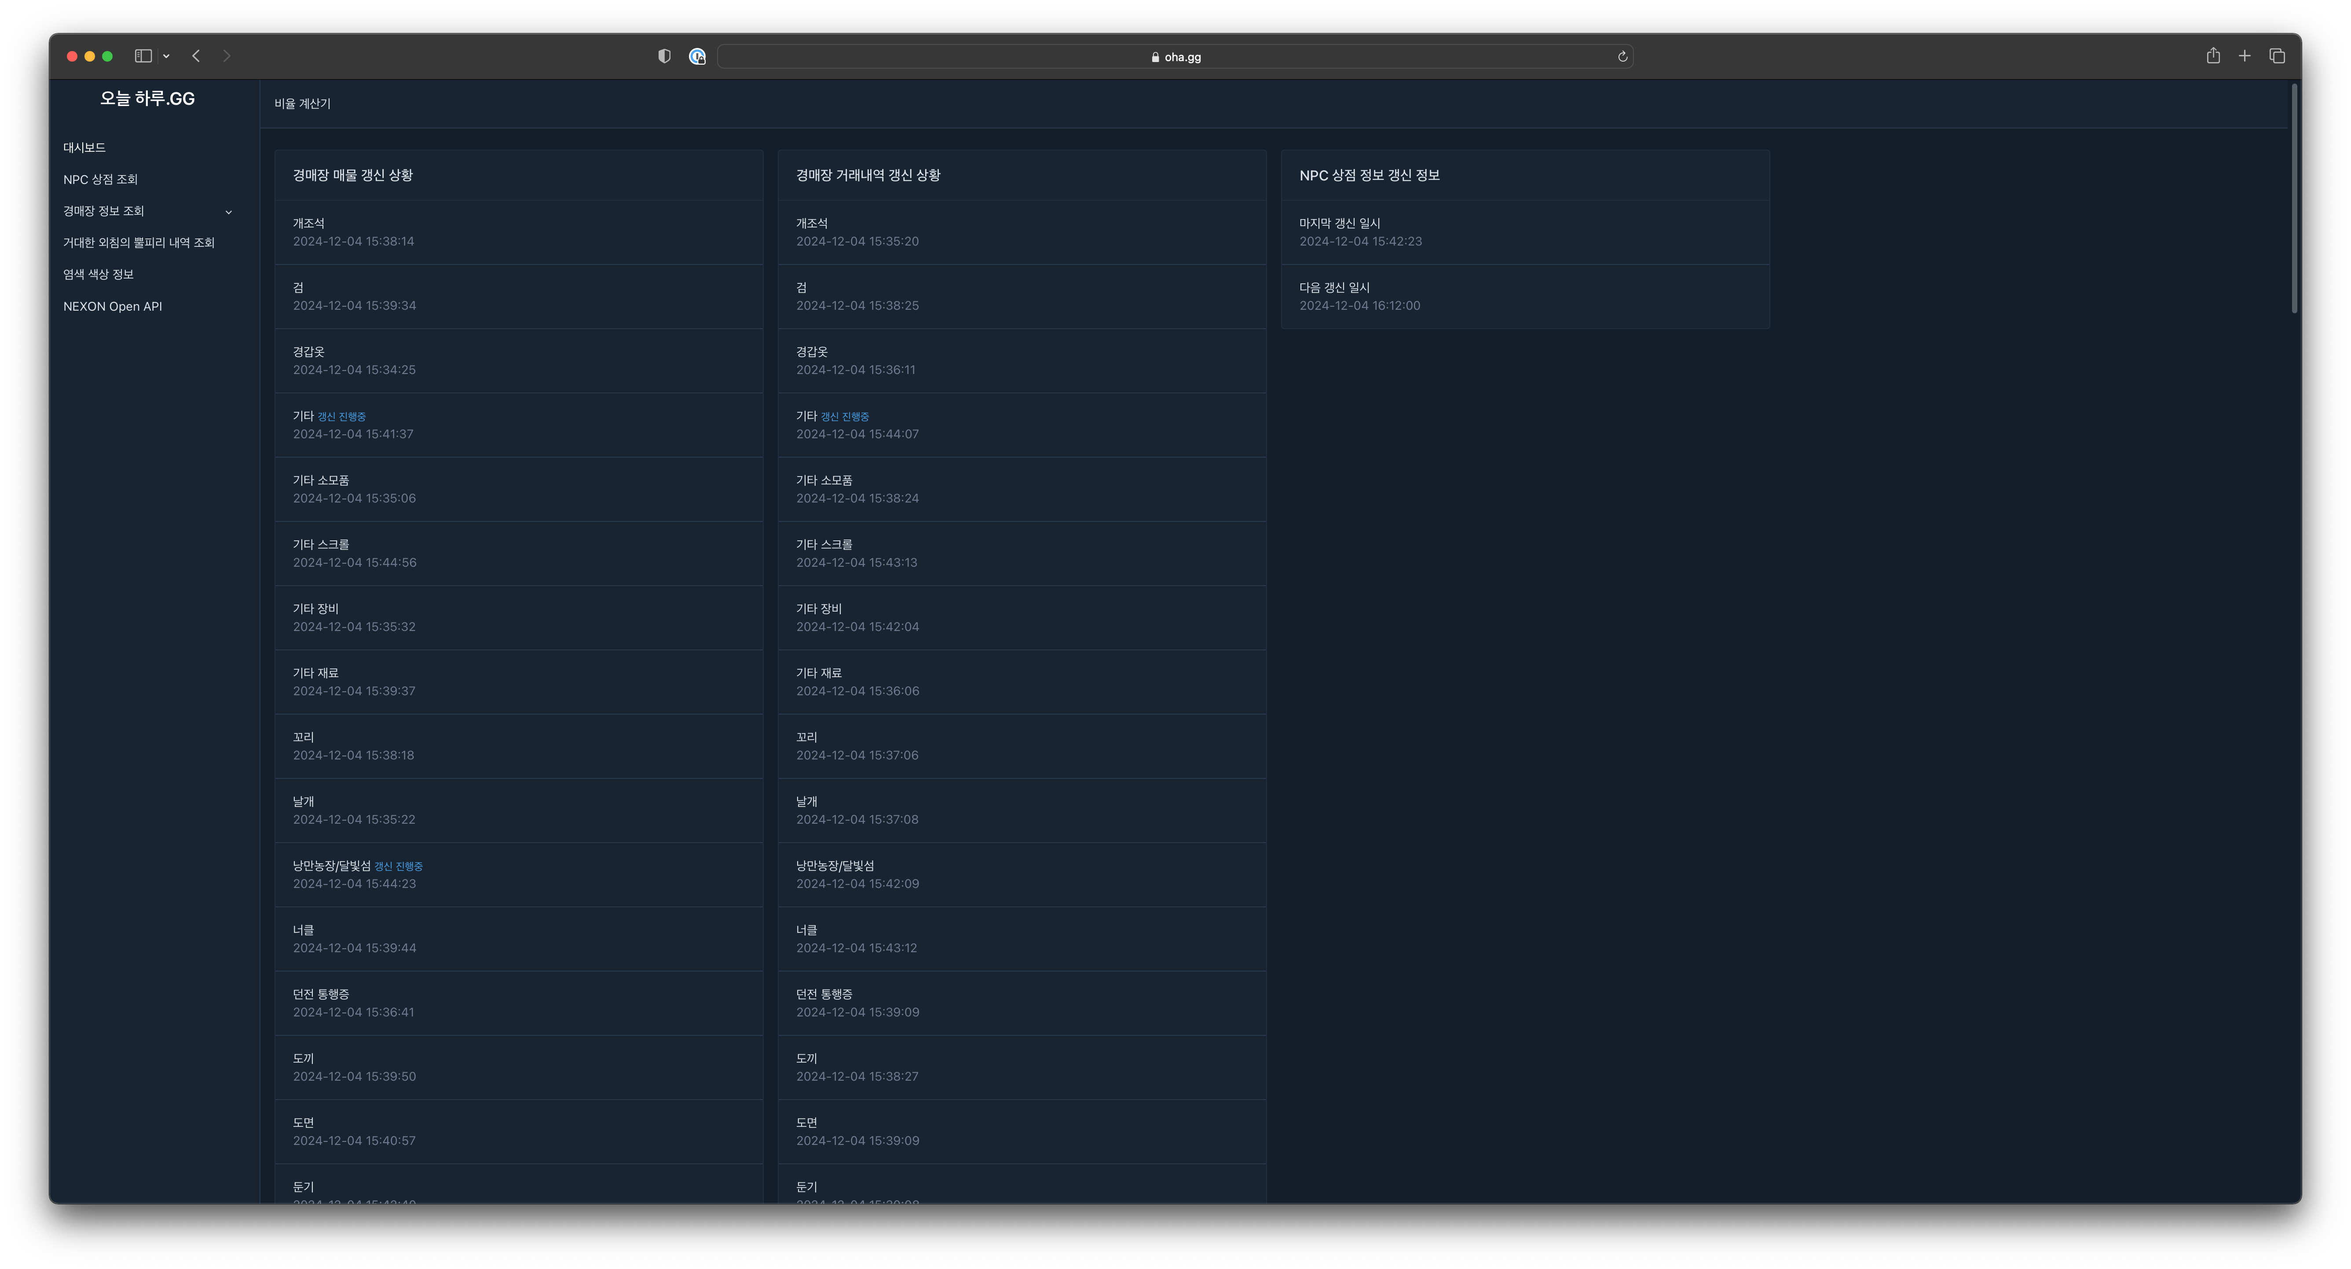The image size is (2351, 1269).
Task: Click the 오늘 하루.GG site logo
Action: tap(147, 99)
